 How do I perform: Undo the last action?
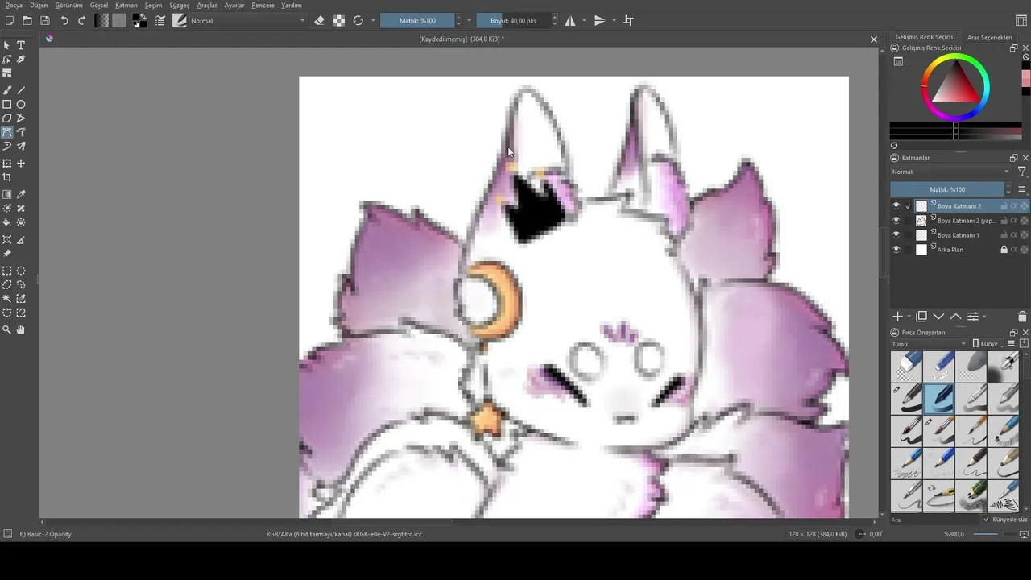[x=64, y=21]
